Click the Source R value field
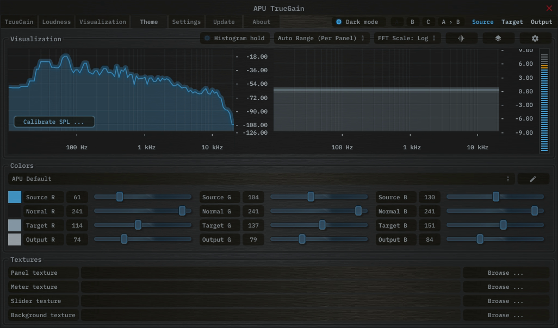558x328 pixels. (x=77, y=198)
